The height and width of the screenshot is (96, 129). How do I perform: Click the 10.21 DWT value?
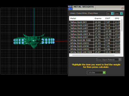coord(108,52)
